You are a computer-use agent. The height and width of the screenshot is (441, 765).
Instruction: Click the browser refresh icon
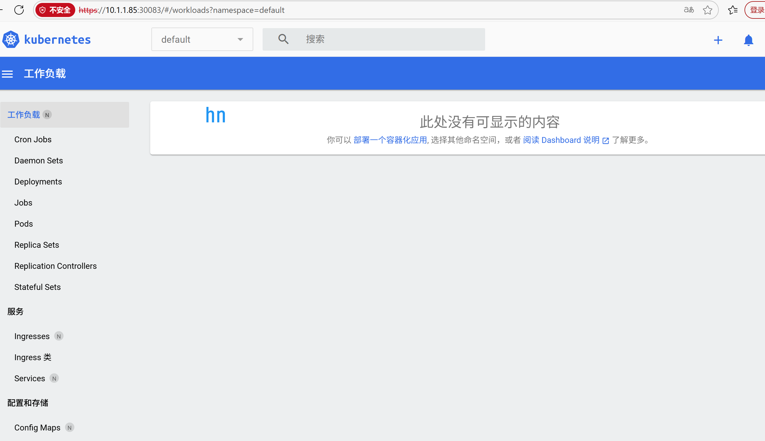click(x=19, y=10)
